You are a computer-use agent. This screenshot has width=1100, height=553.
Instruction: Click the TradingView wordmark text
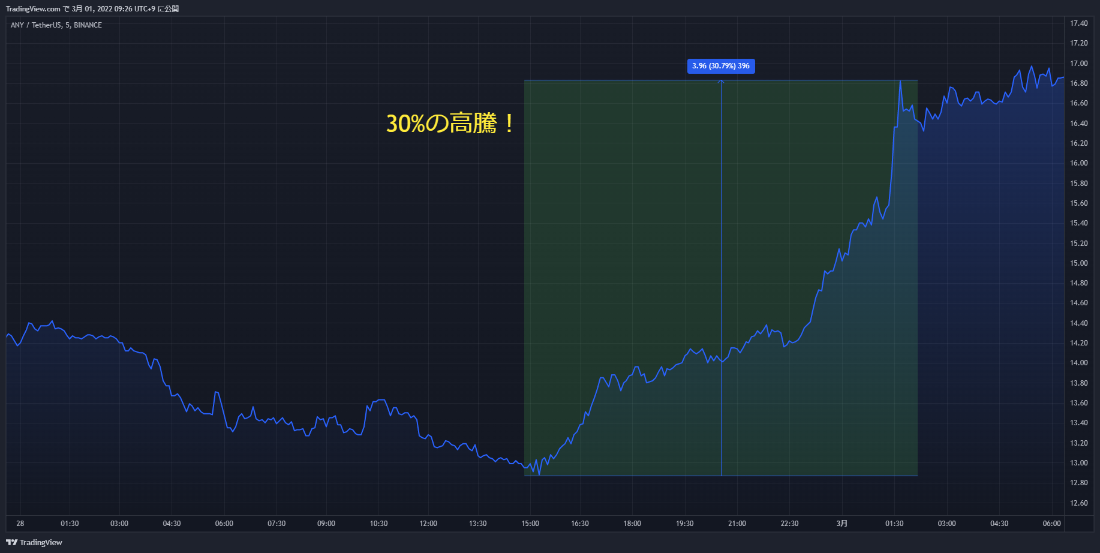coord(41,542)
